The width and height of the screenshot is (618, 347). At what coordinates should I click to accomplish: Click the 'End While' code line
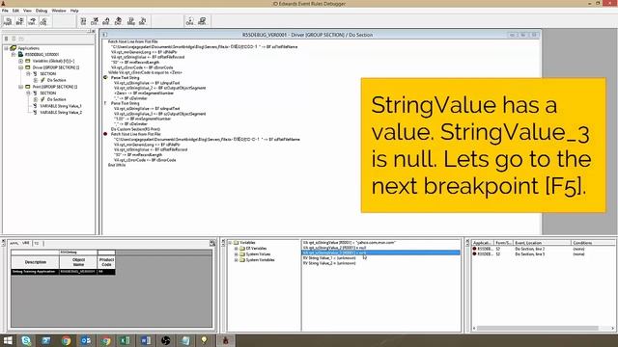click(x=117, y=165)
